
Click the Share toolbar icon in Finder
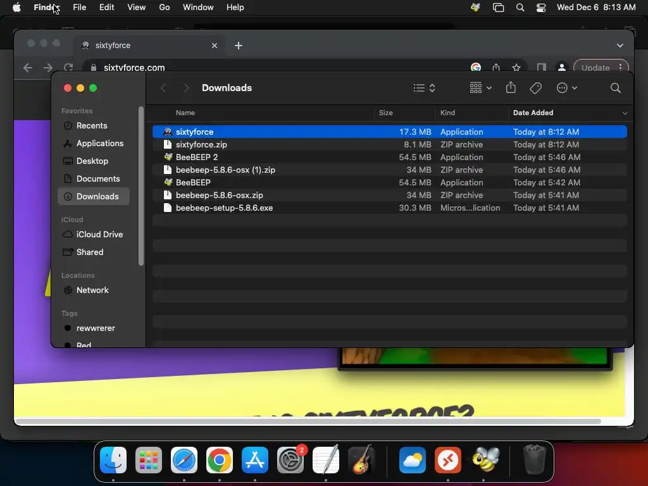click(511, 87)
